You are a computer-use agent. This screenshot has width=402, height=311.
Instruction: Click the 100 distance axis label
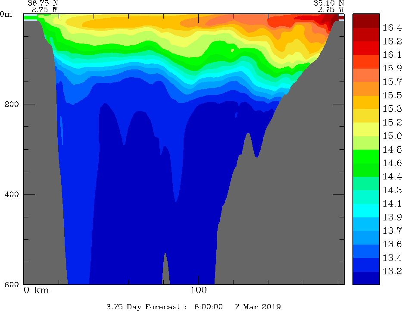click(x=198, y=290)
